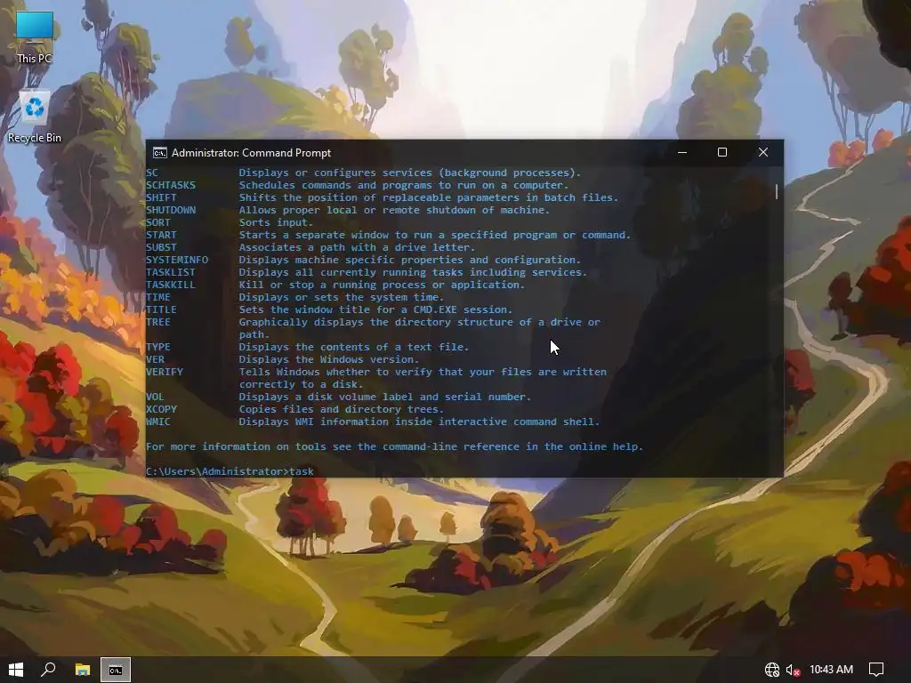The image size is (911, 683).
Task: Click the Command Prompt vertical scrollbar thumb
Action: pos(777,192)
